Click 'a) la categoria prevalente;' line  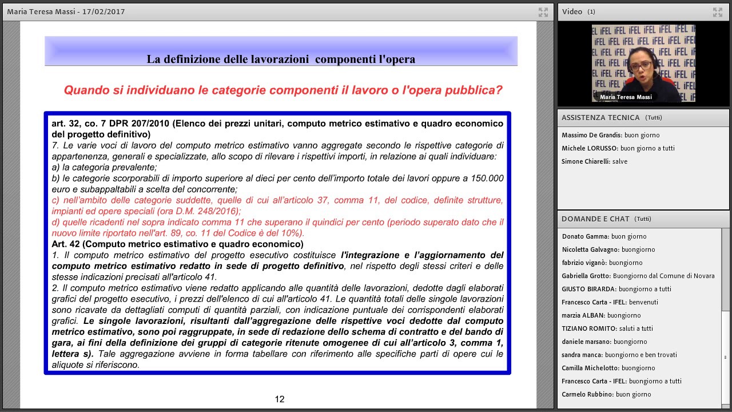pos(104,168)
